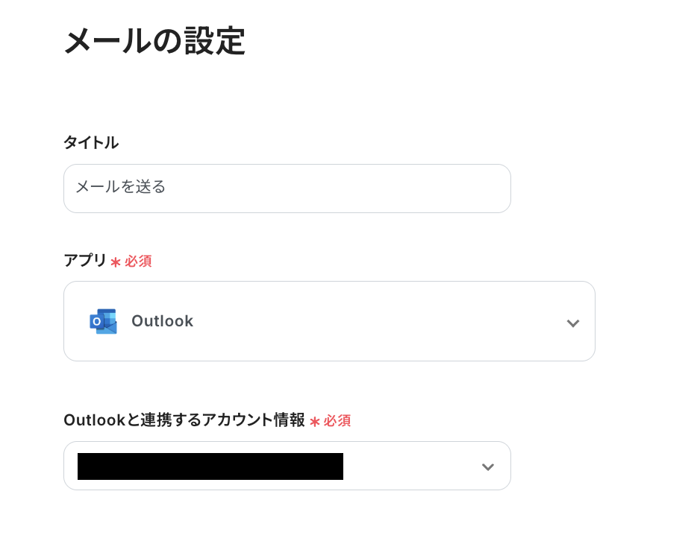Image resolution: width=700 pixels, height=535 pixels.
Task: Click the blank area in the Outlook selector
Action: [x=379, y=321]
